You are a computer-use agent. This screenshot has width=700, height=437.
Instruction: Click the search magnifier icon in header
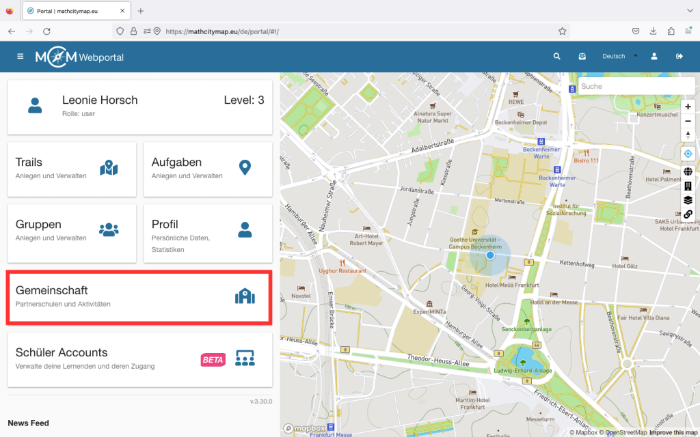coord(557,57)
